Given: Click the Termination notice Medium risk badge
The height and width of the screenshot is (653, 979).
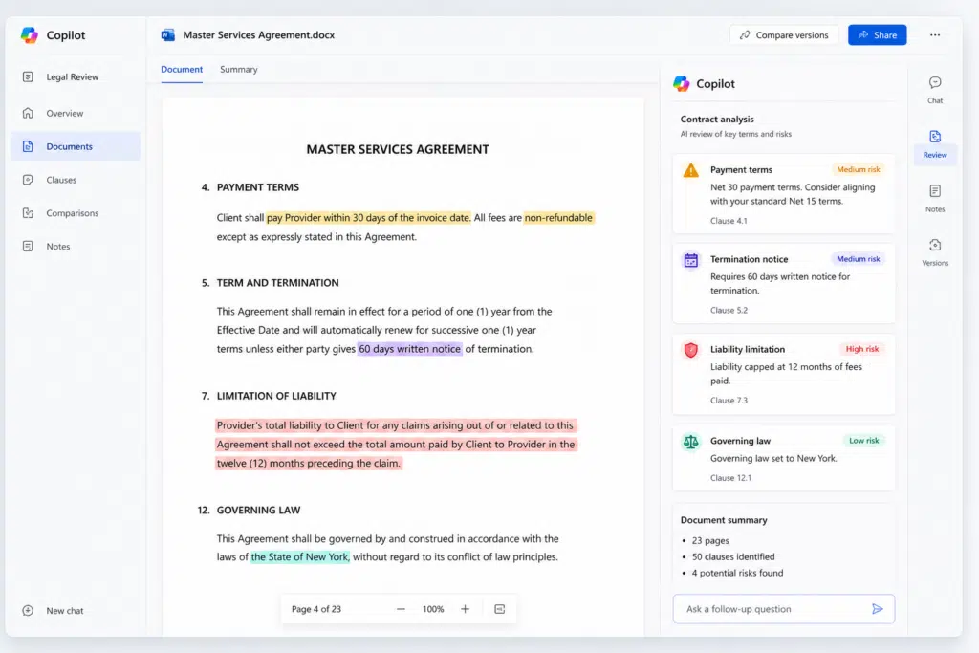Looking at the screenshot, I should point(859,258).
